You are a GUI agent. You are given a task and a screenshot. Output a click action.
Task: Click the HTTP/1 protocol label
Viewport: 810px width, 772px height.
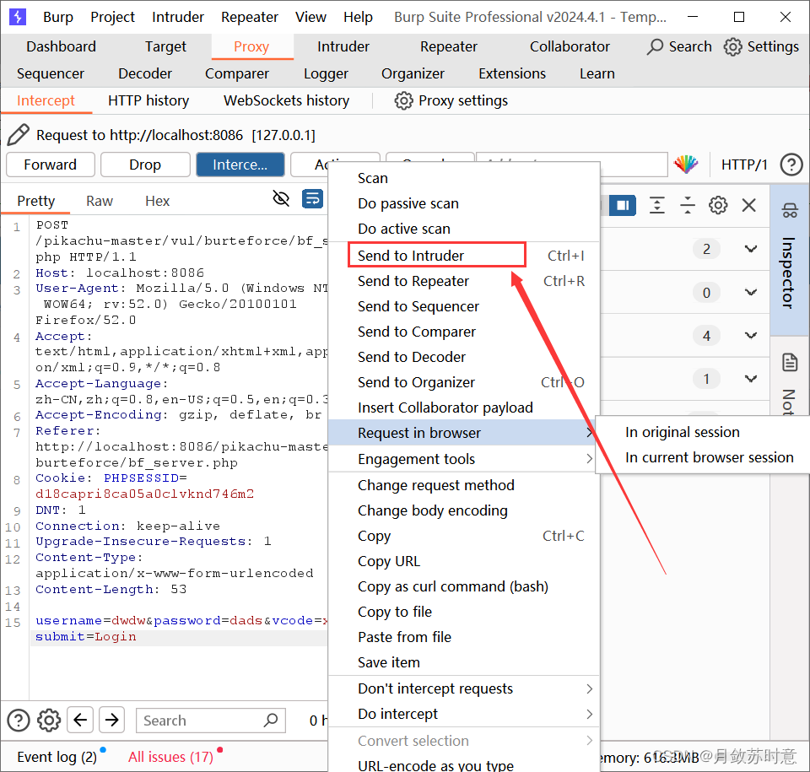point(744,165)
